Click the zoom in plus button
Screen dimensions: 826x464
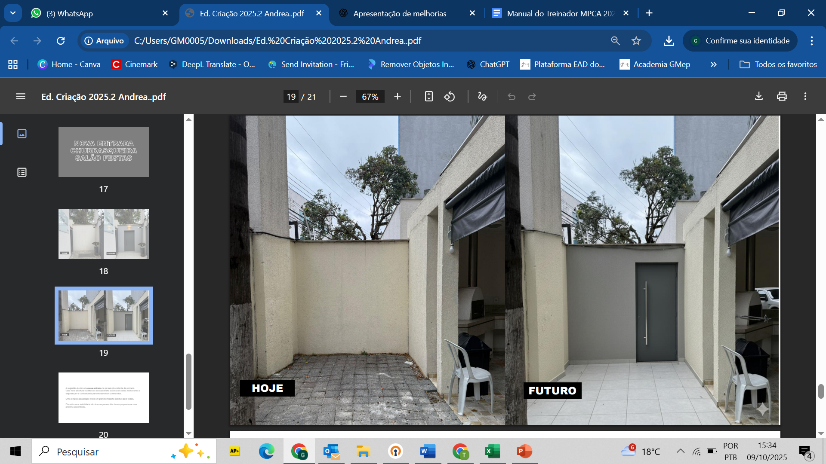coord(398,97)
